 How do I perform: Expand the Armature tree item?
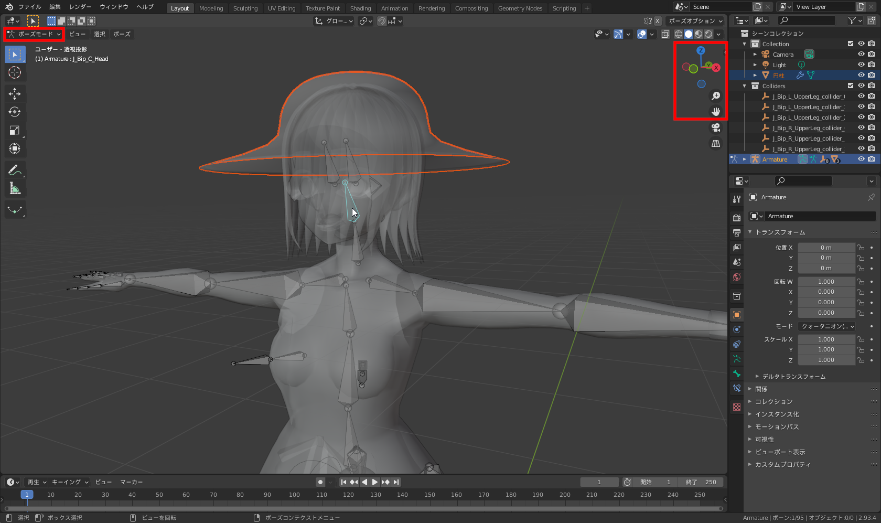745,159
